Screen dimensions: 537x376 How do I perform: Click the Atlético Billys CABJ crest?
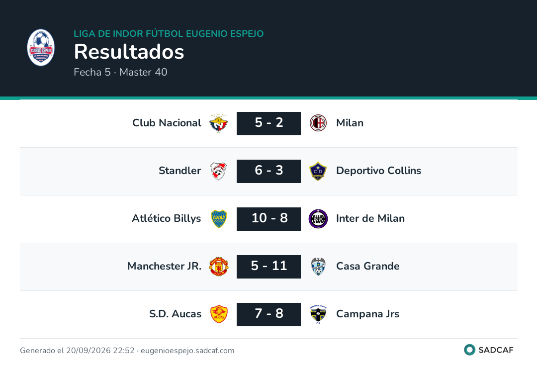click(218, 219)
